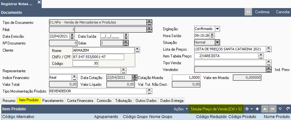Viewport: 291px width, 120px height.
Task: Edit the Cotação Moeda value
Action: point(186,78)
